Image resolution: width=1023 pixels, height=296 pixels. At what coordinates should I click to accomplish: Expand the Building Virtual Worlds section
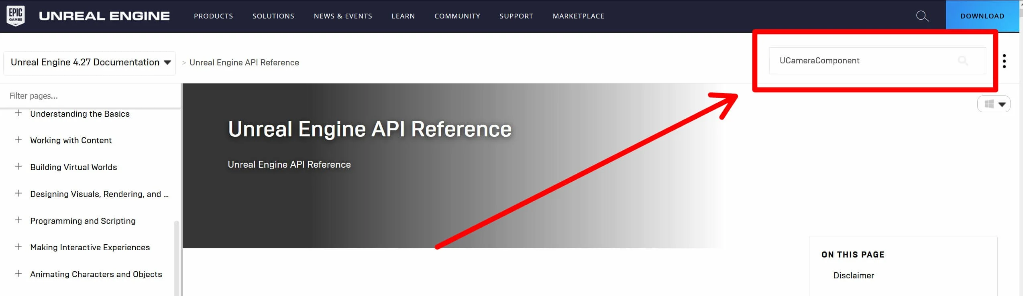18,166
